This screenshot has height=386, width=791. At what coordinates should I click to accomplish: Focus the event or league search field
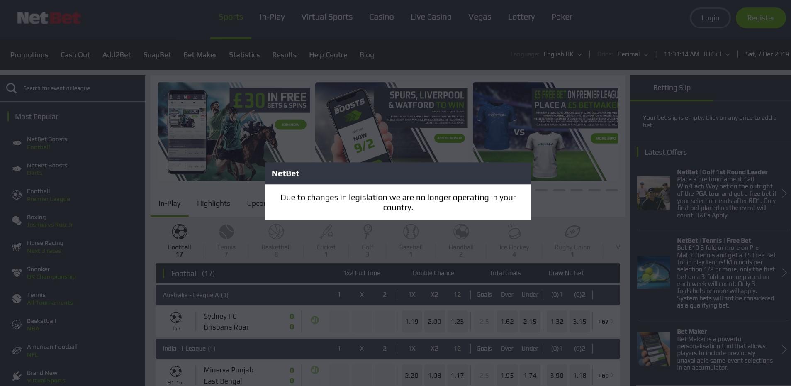79,88
